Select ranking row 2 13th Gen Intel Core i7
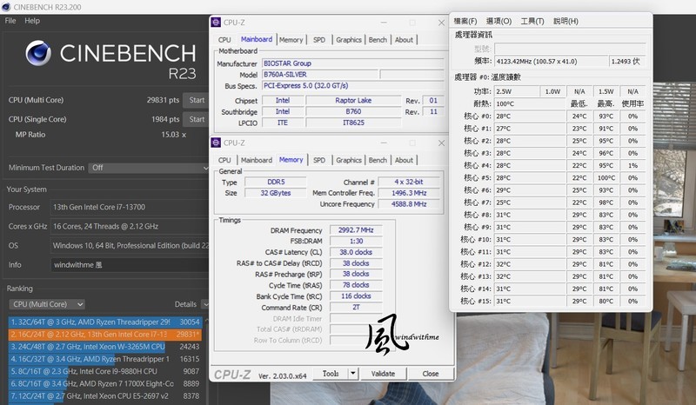 [x=104, y=335]
